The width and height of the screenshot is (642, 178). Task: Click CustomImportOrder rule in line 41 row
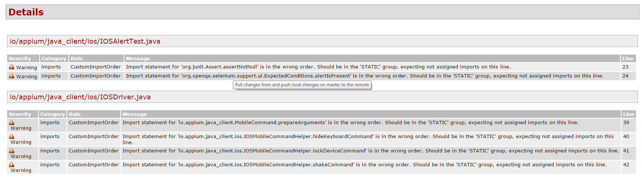tap(94, 151)
